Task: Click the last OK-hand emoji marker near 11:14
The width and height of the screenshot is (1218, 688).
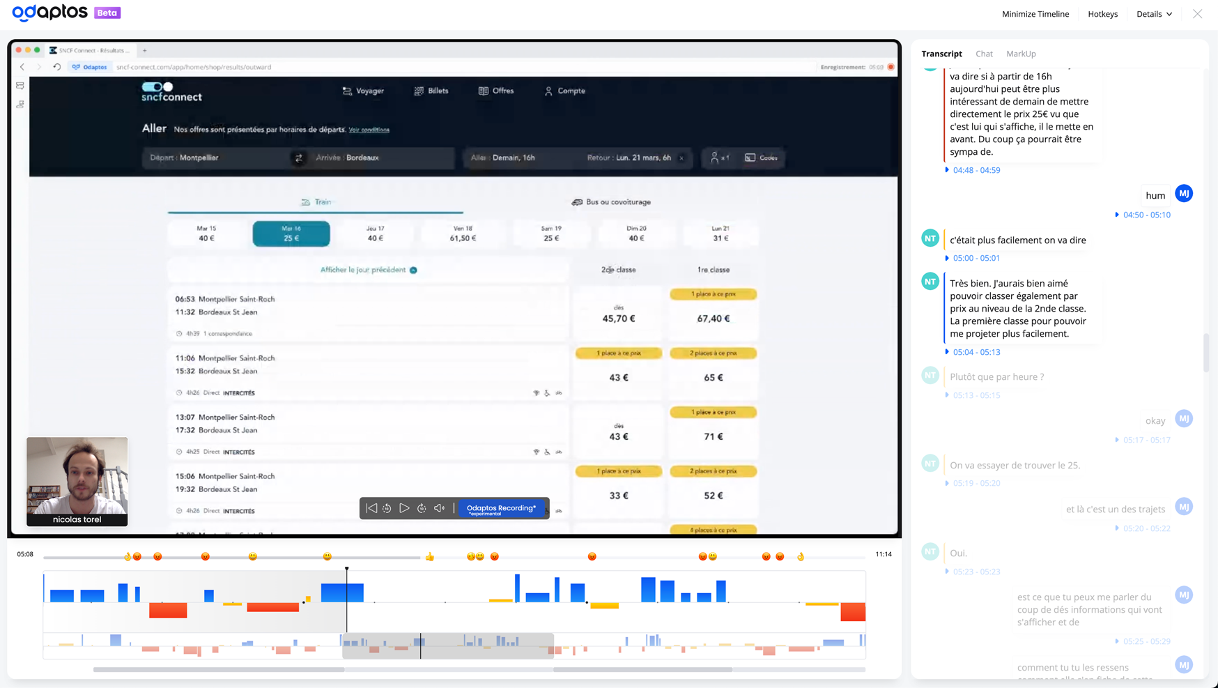Action: click(801, 556)
